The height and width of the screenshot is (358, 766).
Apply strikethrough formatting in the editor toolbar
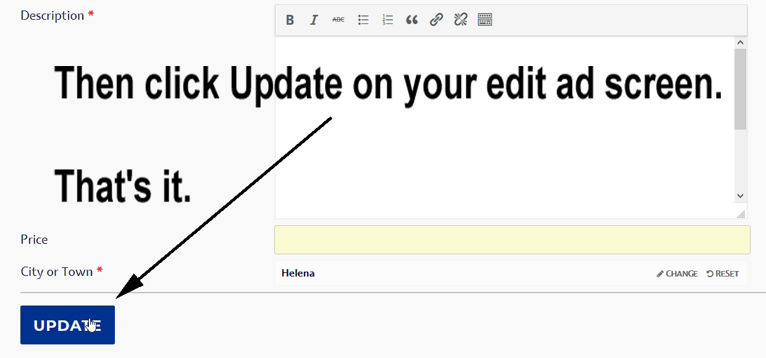point(339,20)
